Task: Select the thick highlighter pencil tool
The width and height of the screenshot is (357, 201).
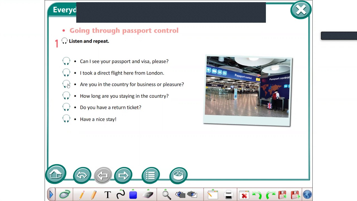Action: [x=94, y=195]
